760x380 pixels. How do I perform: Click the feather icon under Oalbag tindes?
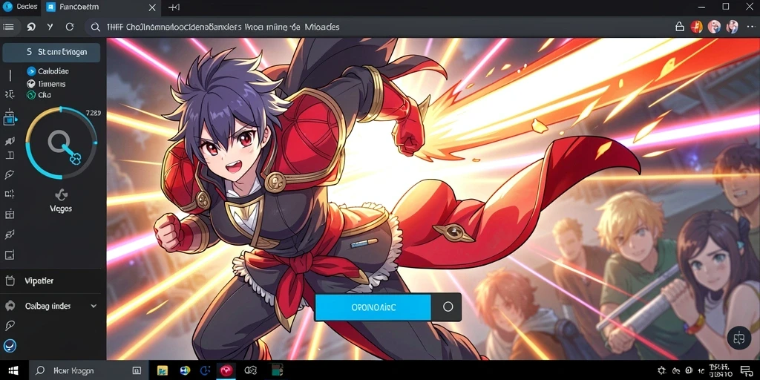tap(10, 325)
